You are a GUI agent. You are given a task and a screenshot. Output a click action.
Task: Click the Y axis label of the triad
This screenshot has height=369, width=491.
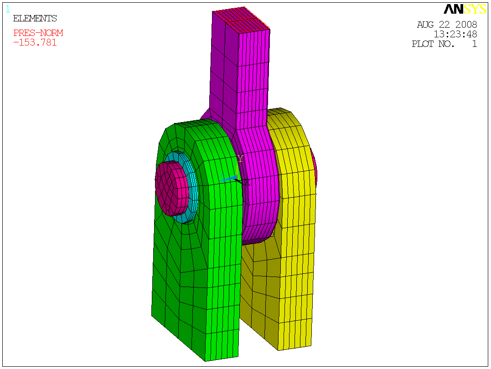(x=240, y=159)
